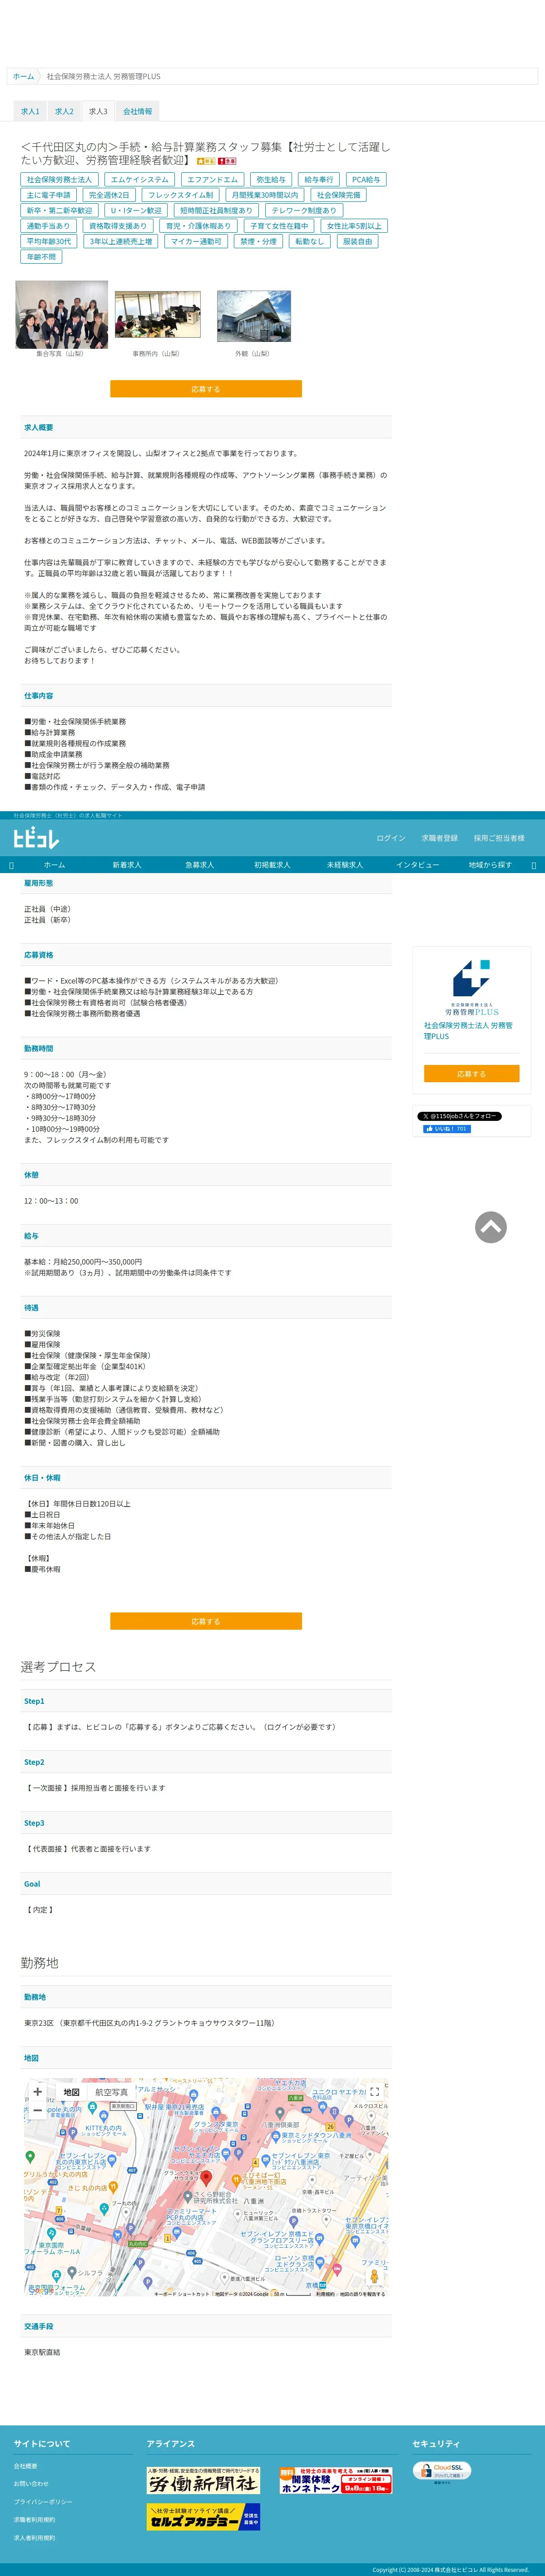Screen dimensions: 545x2576
Task: Toggle fullscreen map view
Action: pyautogui.click(x=374, y=2092)
